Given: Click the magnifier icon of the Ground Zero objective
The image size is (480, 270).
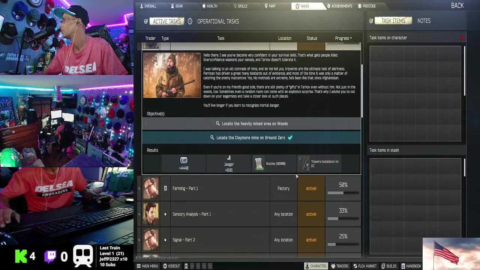Looking at the screenshot, I should click(x=212, y=138).
